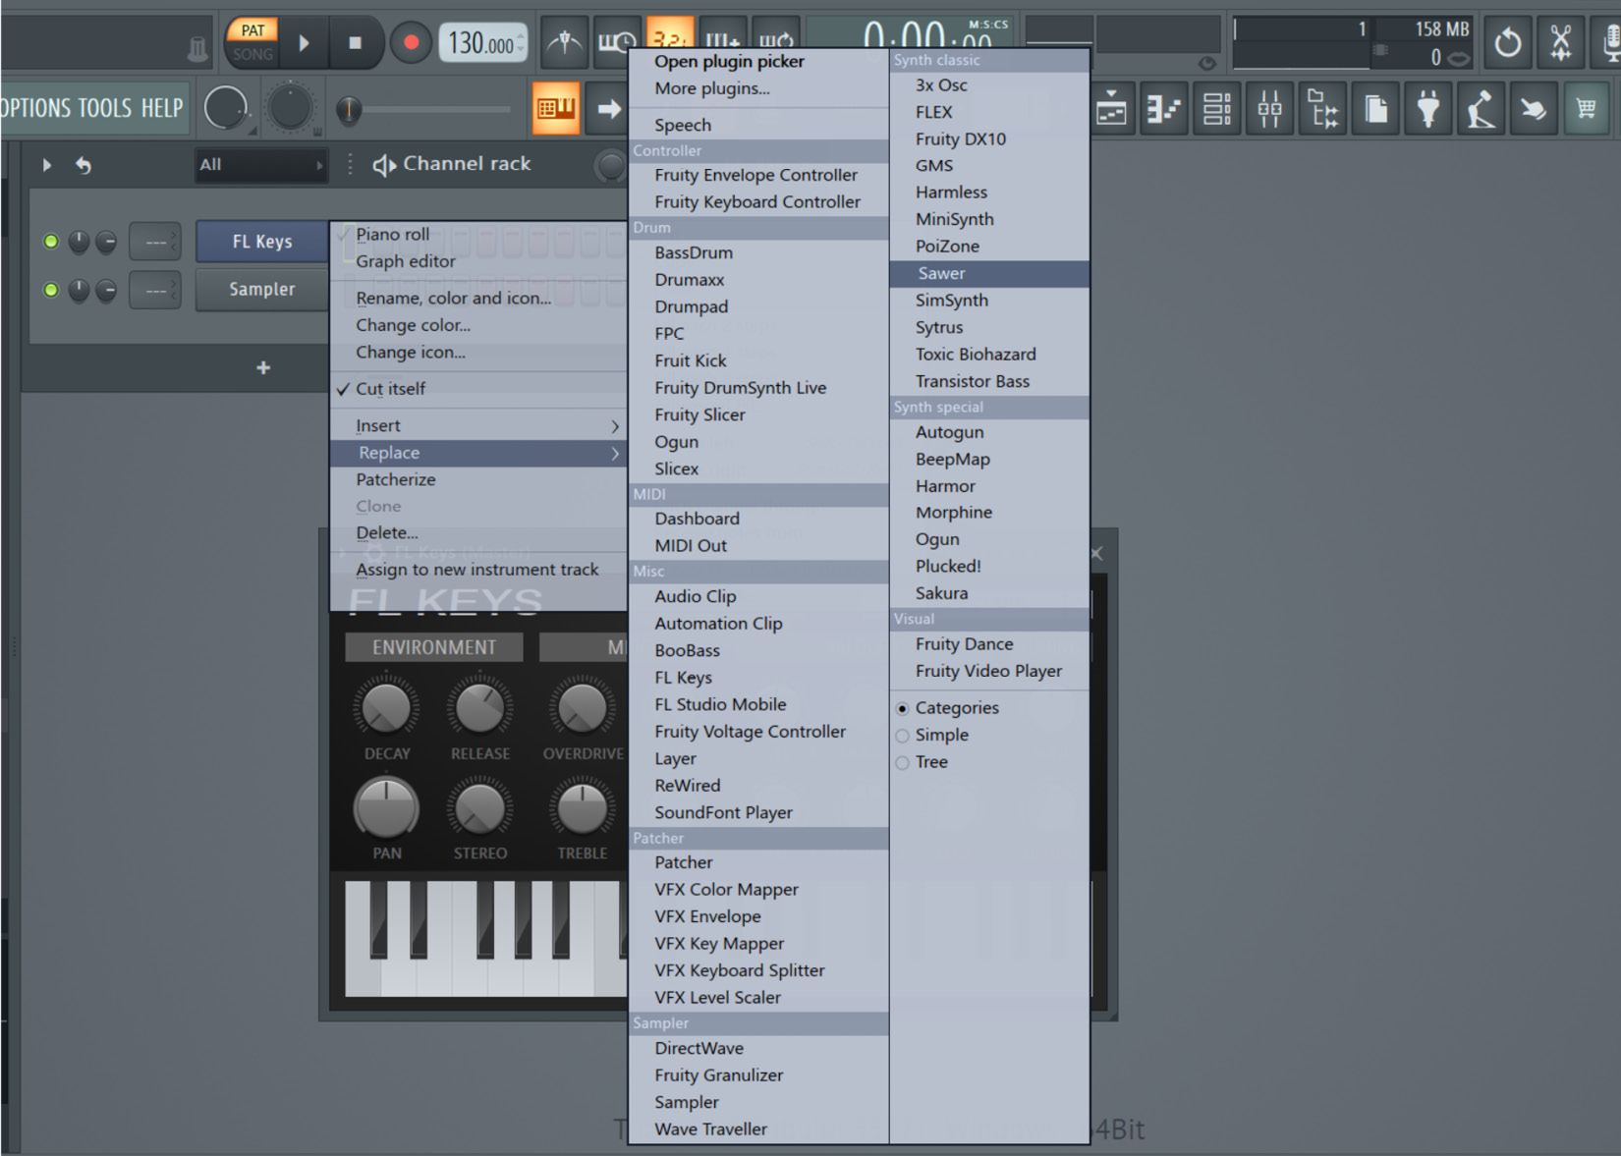Open the TOOLS menu
The height and width of the screenshot is (1156, 1621).
105,108
